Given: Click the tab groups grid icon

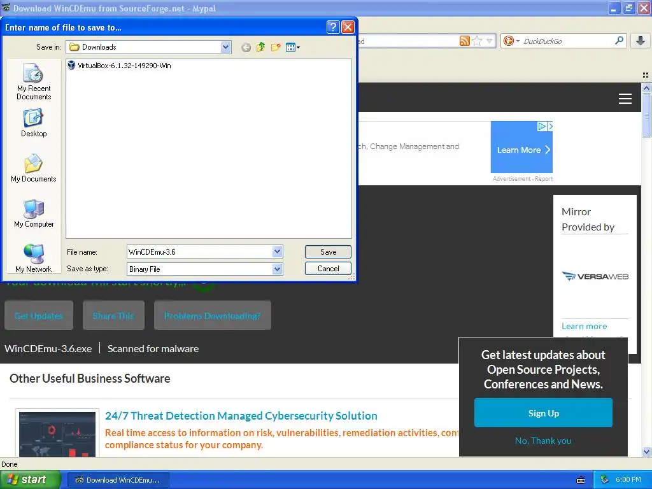Looking at the screenshot, I should tap(646, 75).
